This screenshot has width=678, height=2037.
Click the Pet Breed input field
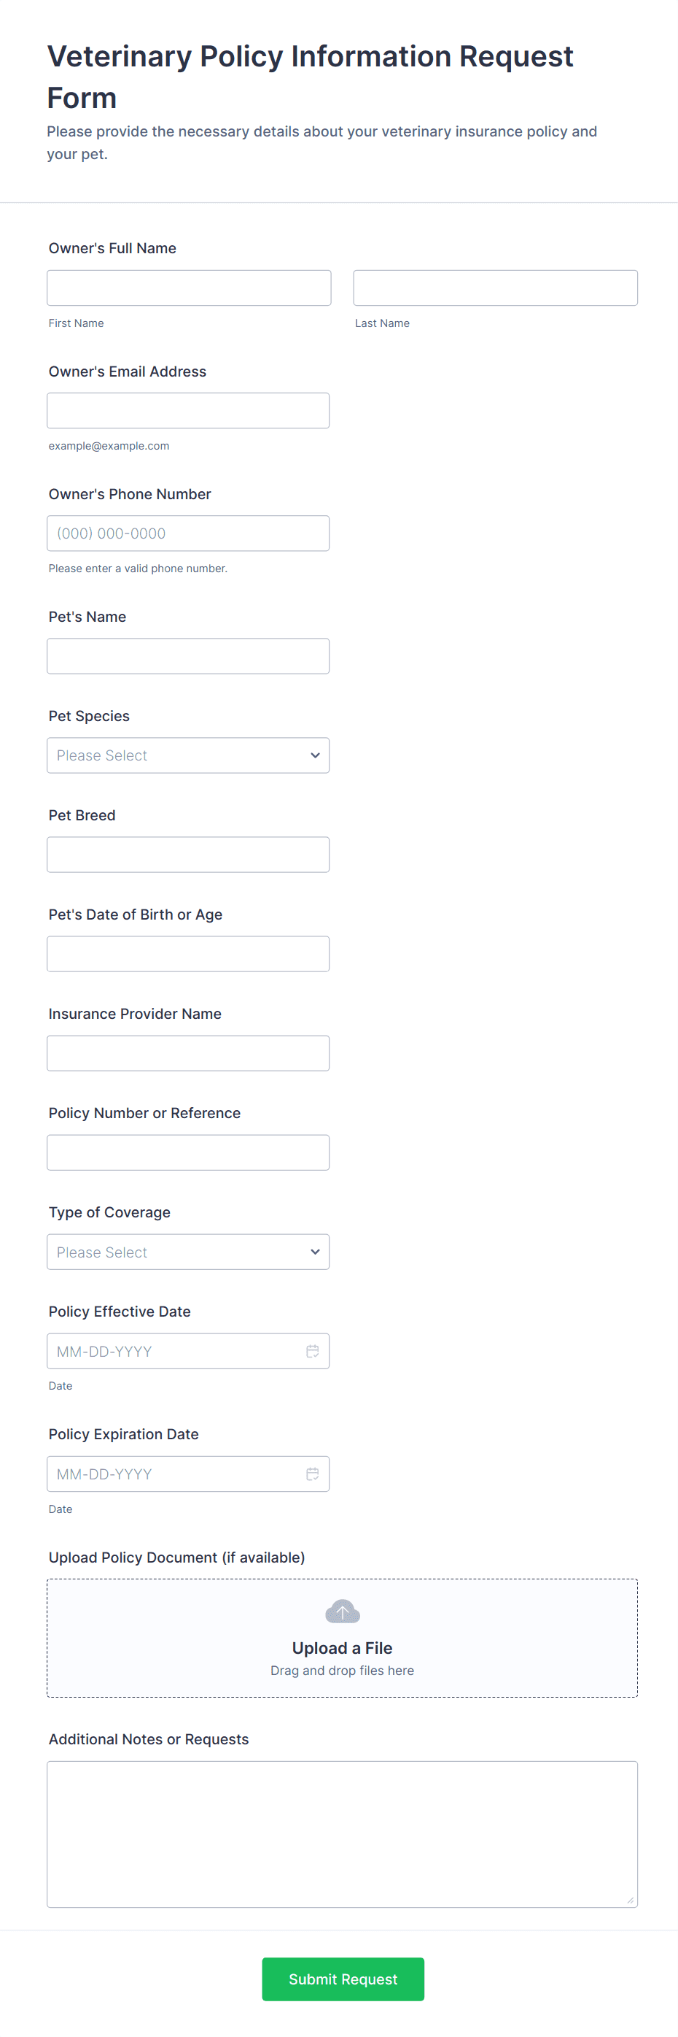coord(187,854)
